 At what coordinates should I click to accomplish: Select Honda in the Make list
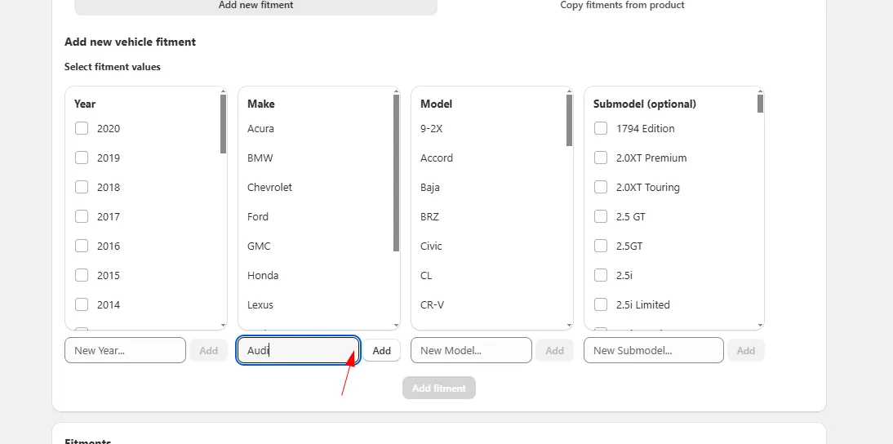(x=263, y=275)
